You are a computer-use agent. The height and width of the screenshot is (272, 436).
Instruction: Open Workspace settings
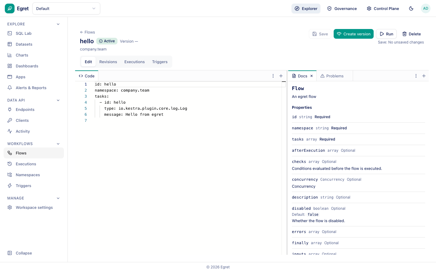34,207
